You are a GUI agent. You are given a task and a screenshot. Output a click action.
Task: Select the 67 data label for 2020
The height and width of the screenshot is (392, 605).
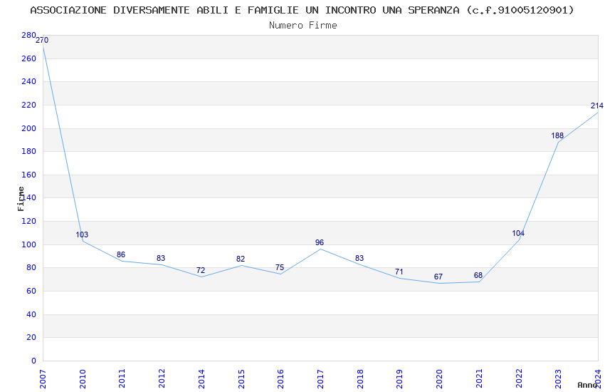(x=438, y=277)
